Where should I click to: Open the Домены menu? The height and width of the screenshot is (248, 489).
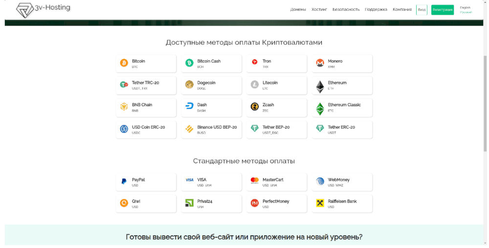298,10
